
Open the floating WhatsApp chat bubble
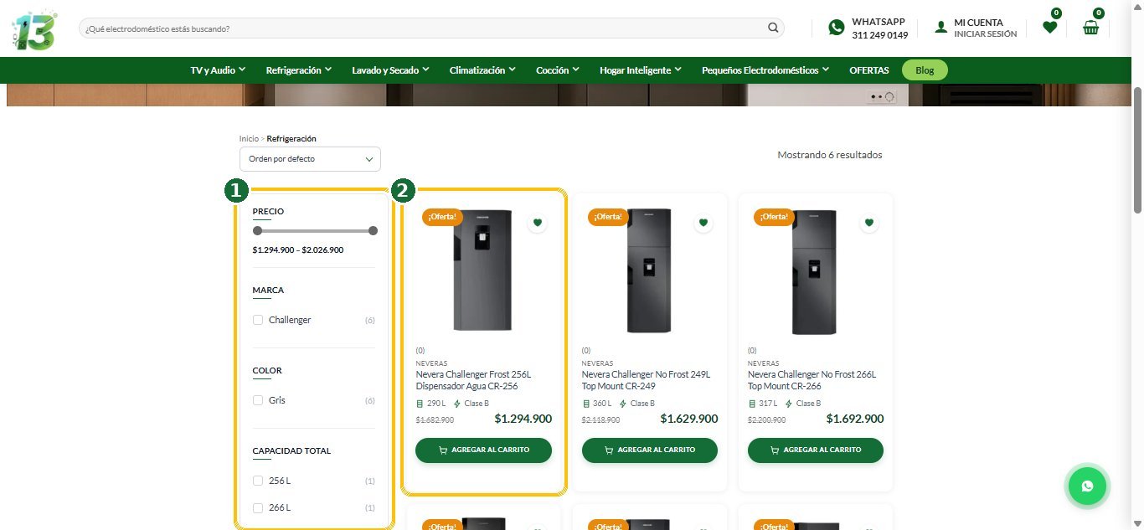(1087, 486)
